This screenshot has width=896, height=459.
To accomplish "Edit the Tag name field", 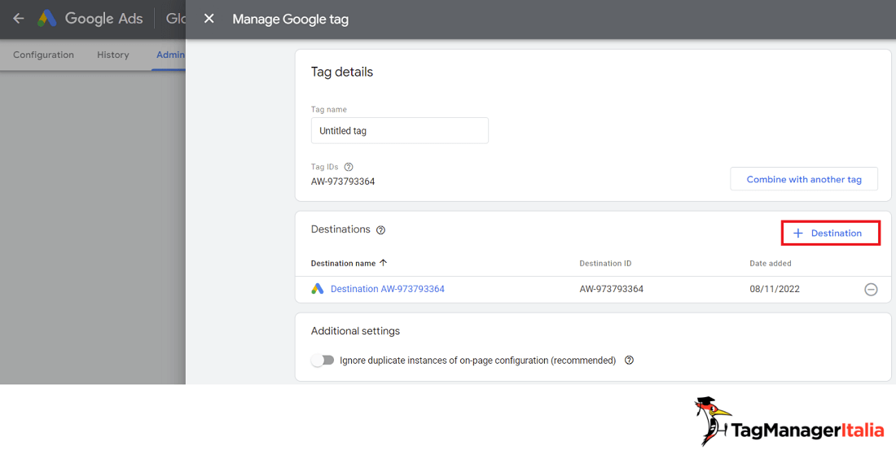I will (399, 131).
